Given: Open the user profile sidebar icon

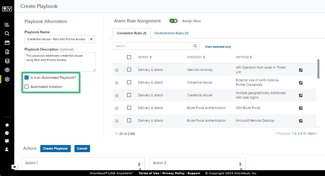Looking at the screenshot, I should [7, 149].
